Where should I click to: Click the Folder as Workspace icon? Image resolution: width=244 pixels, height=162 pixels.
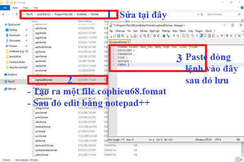click(x=218, y=36)
